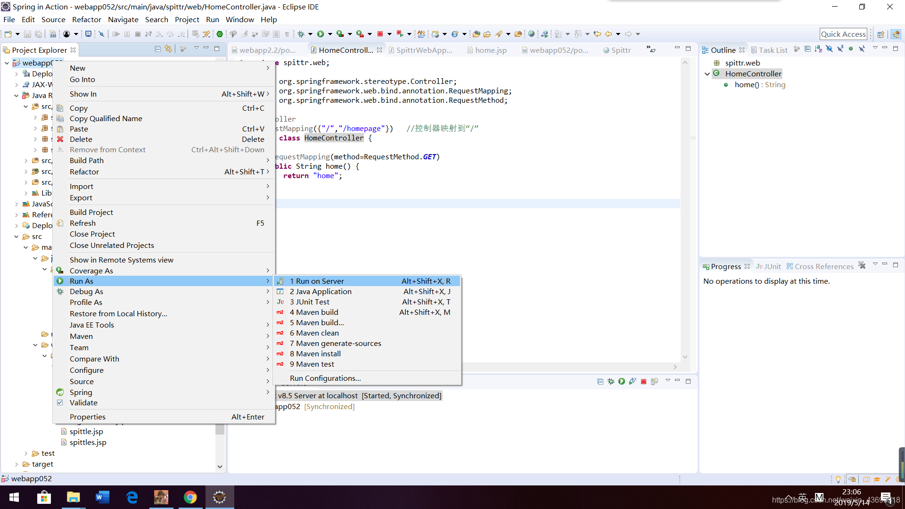Toggle Show Whitespace Characters pilcrow icon
Viewport: 905px width, 509px height.
coord(287,34)
